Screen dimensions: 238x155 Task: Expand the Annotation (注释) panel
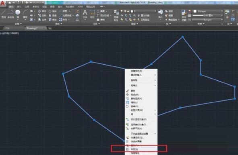(96, 24)
